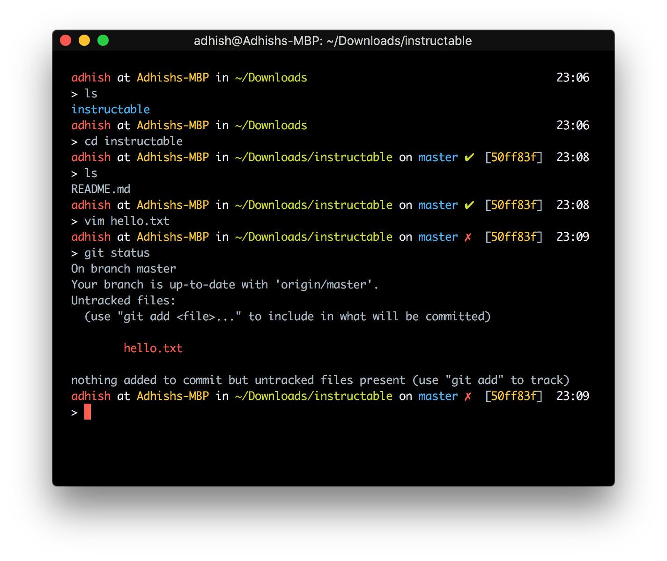Expand the Untracked files section heading
The width and height of the screenshot is (667, 561).
tap(123, 300)
